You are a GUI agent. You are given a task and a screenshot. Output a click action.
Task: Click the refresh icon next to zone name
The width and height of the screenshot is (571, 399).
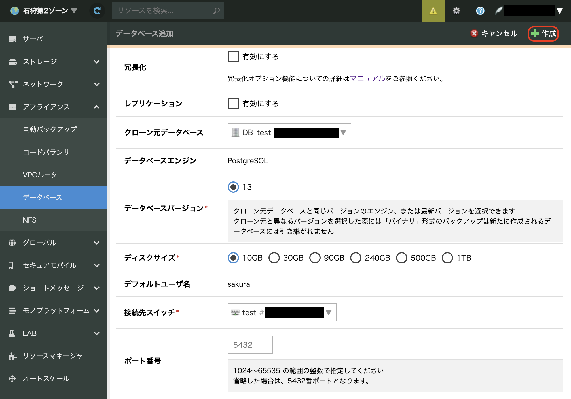[x=97, y=10]
